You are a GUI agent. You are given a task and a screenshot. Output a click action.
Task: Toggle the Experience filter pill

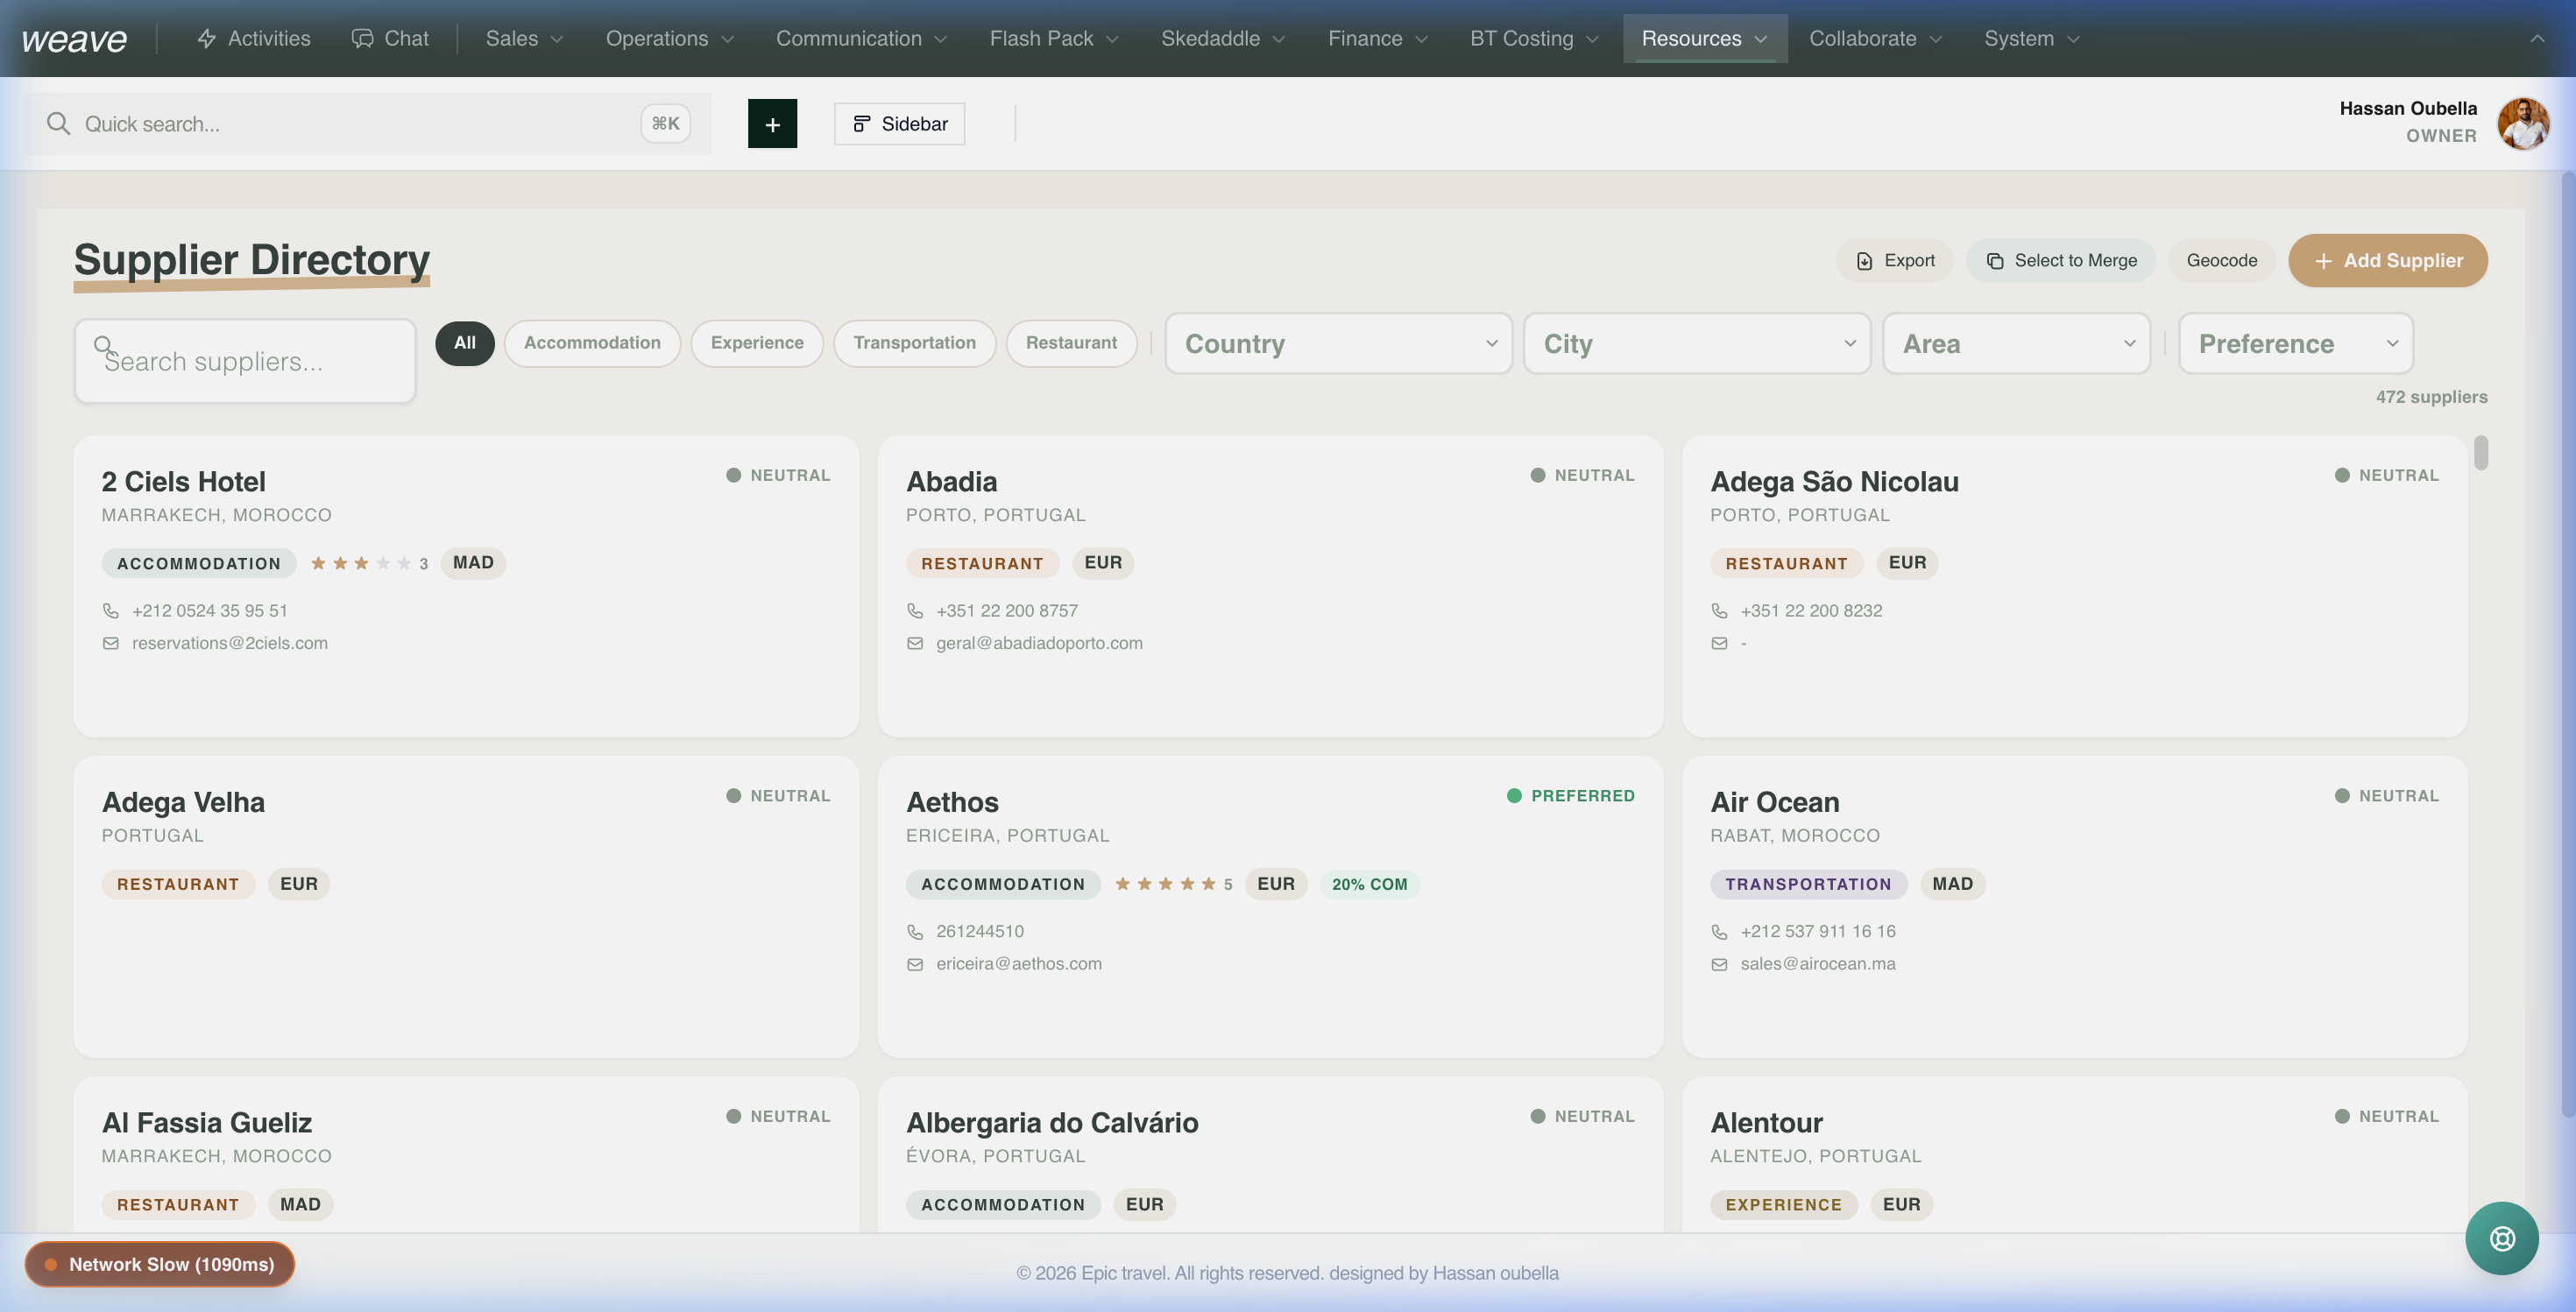[x=757, y=343]
